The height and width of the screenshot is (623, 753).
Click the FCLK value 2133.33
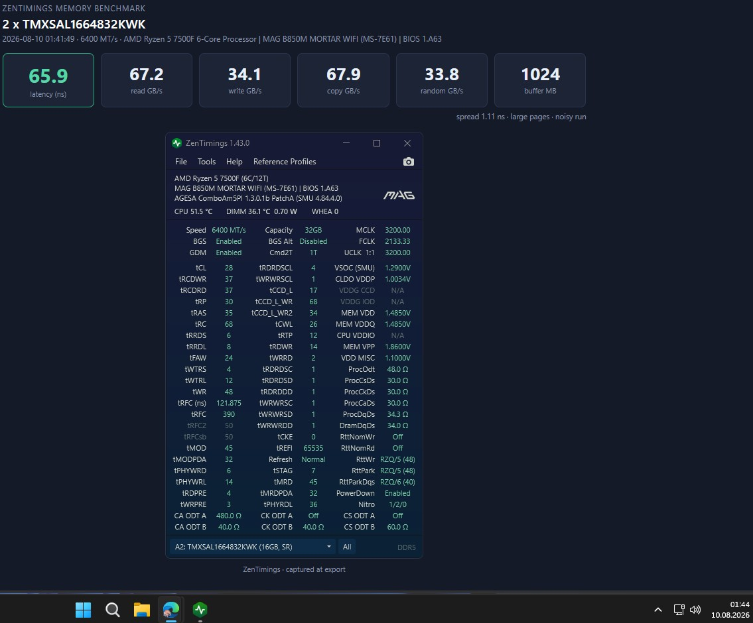tap(397, 241)
